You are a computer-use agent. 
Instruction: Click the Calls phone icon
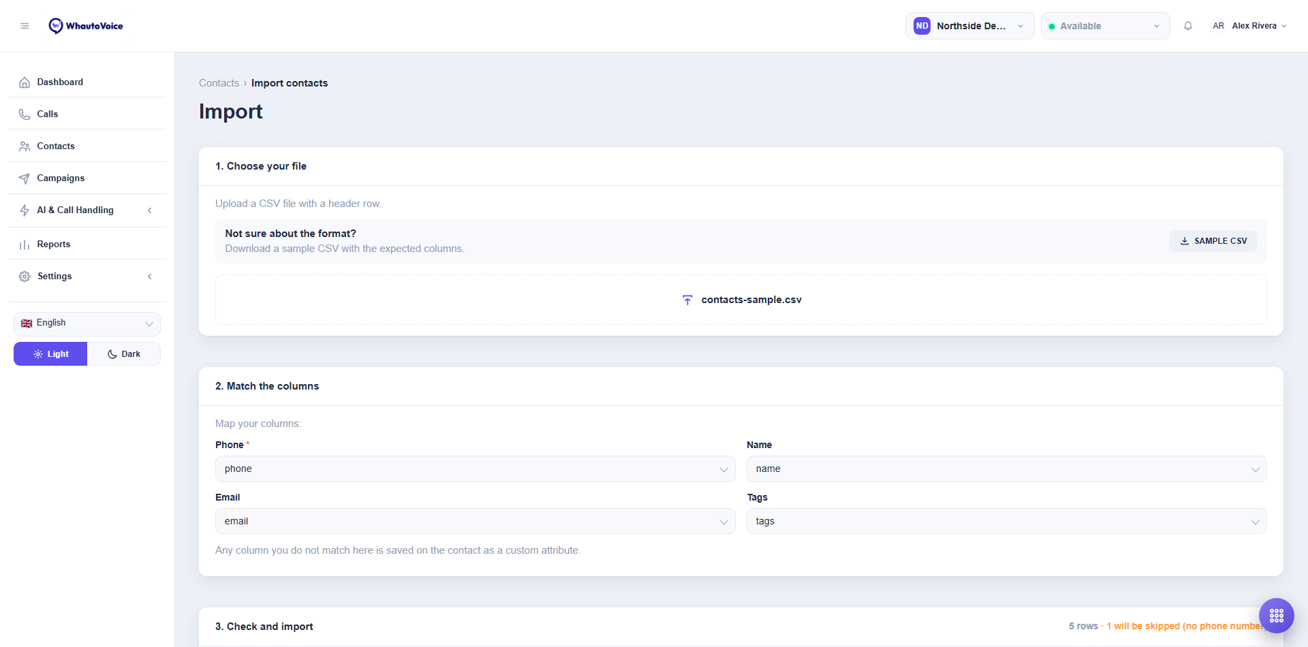point(25,114)
